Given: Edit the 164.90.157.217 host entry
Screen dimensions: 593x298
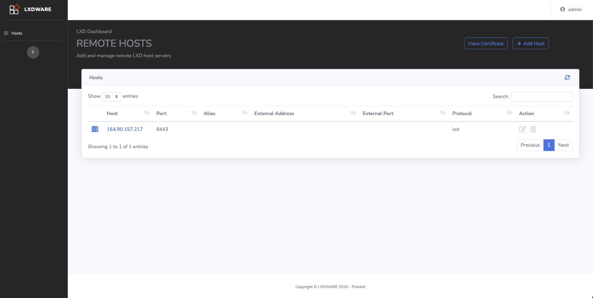Looking at the screenshot, I should (x=522, y=129).
